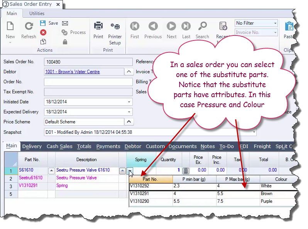The height and width of the screenshot is (229, 308).
Task: Open the Debtor tab
Action: [x=133, y=146]
